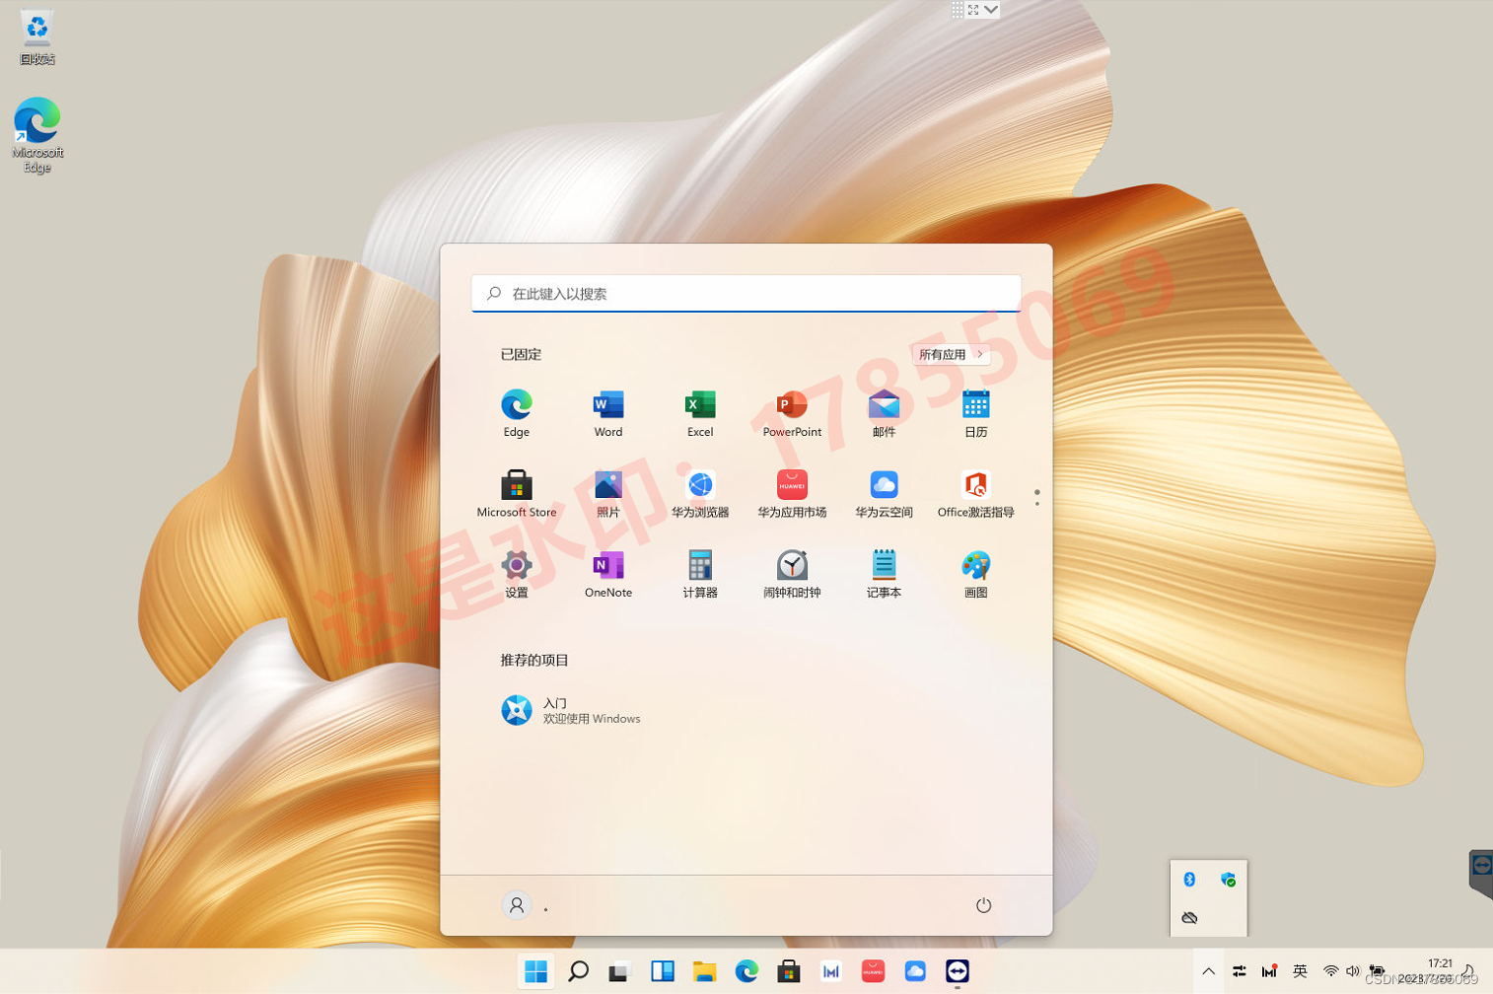The height and width of the screenshot is (994, 1493).
Task: Open 华为应用市场 app market
Action: (792, 494)
